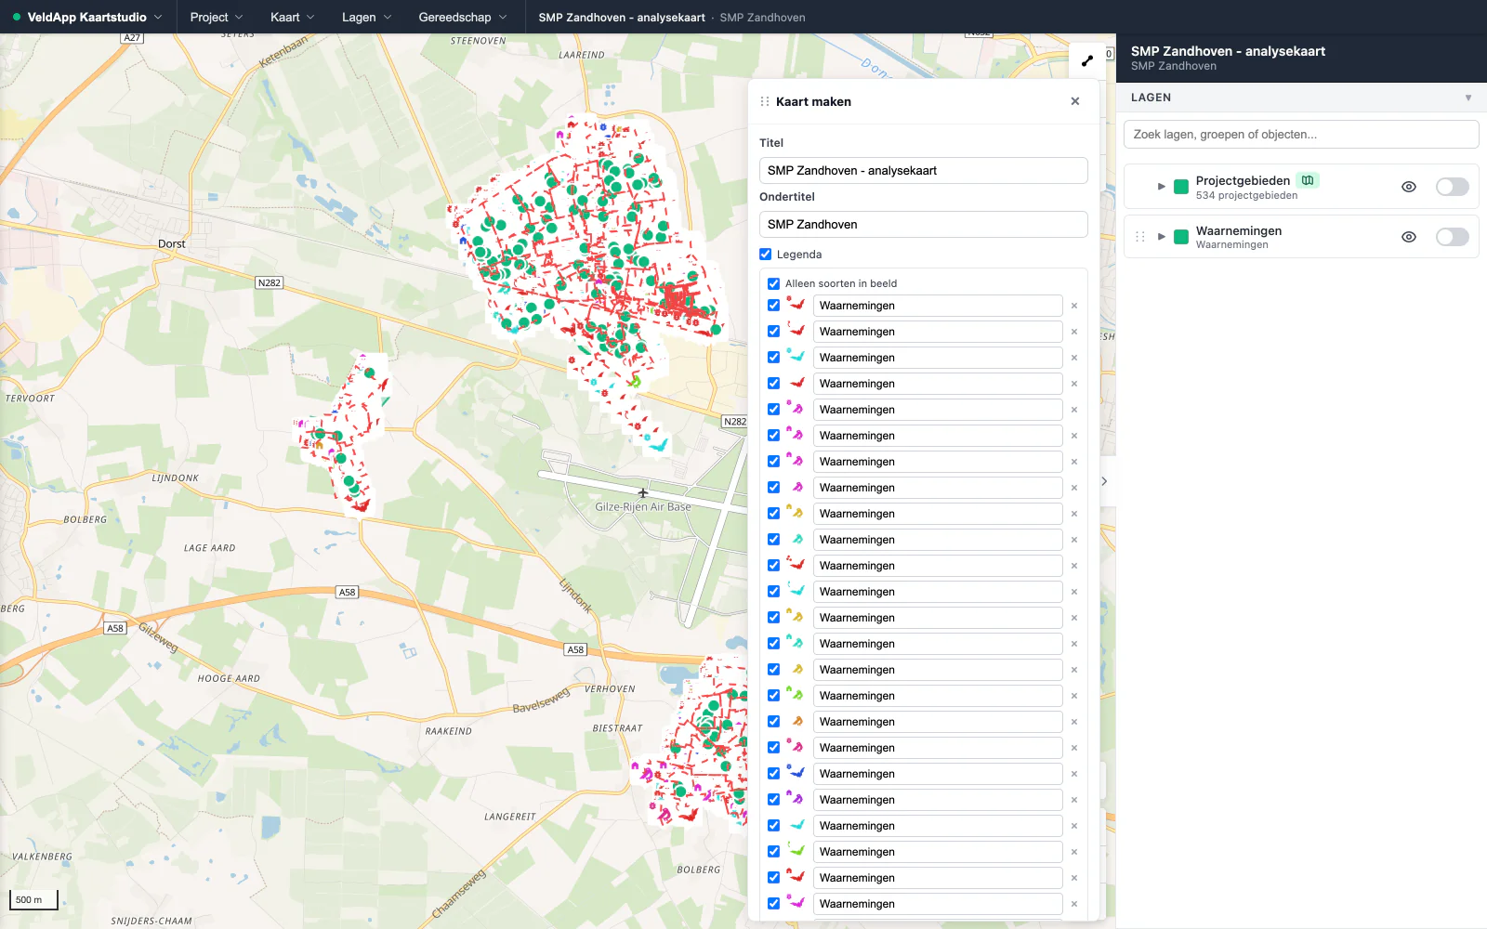The width and height of the screenshot is (1487, 929).
Task: Click the green bat legend icon
Action: pyautogui.click(x=796, y=850)
